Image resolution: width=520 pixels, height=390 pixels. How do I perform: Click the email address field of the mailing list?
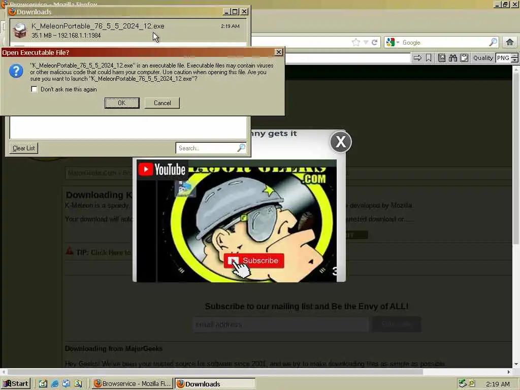[280, 324]
